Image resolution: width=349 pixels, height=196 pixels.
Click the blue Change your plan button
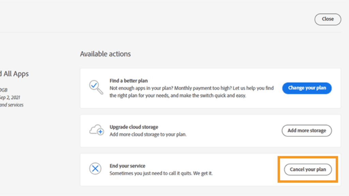[306, 88]
